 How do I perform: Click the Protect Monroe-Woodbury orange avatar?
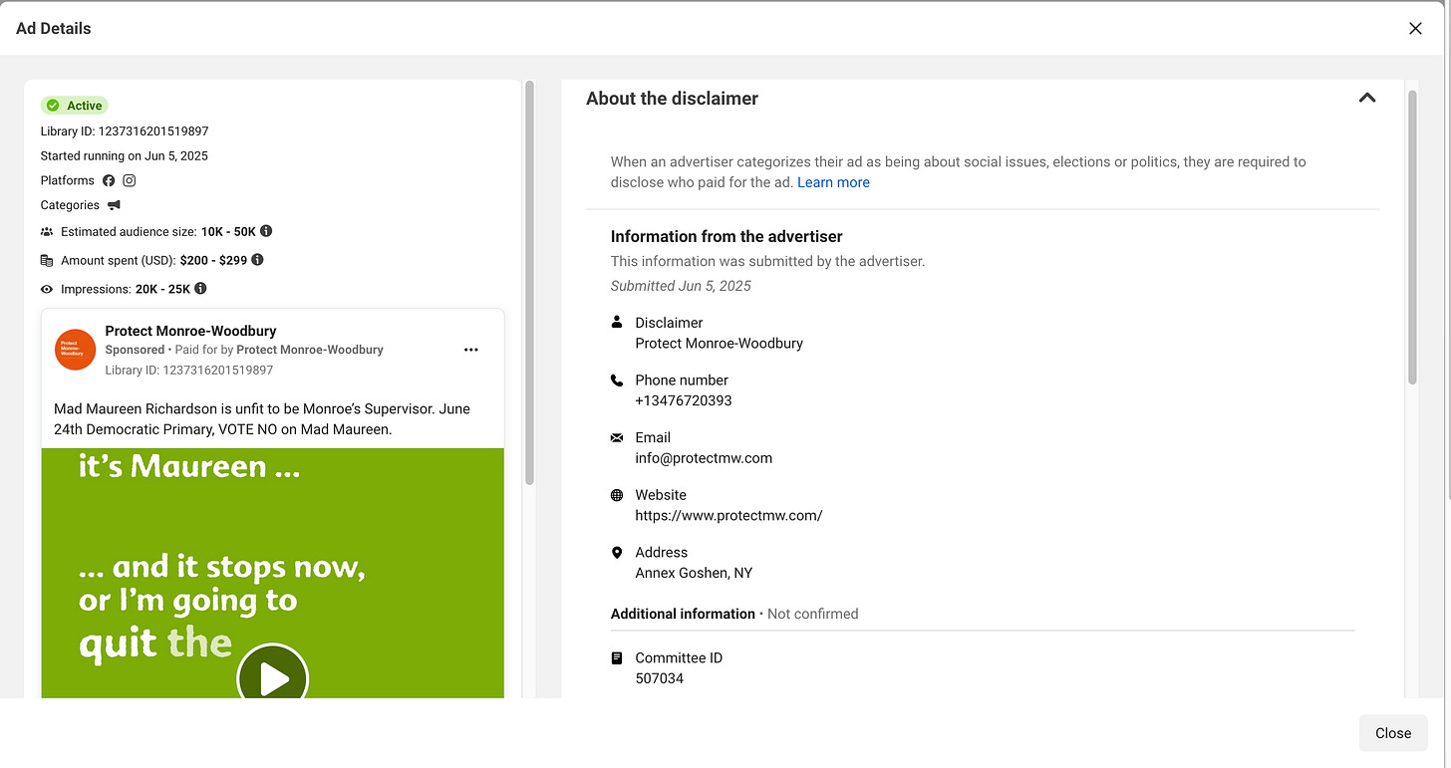75,350
